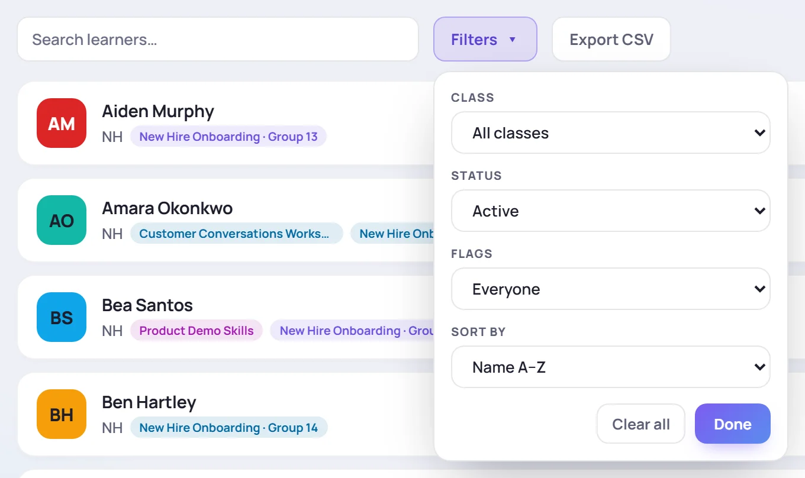
Task: Open the Class dropdown showing All classes
Action: click(x=611, y=133)
